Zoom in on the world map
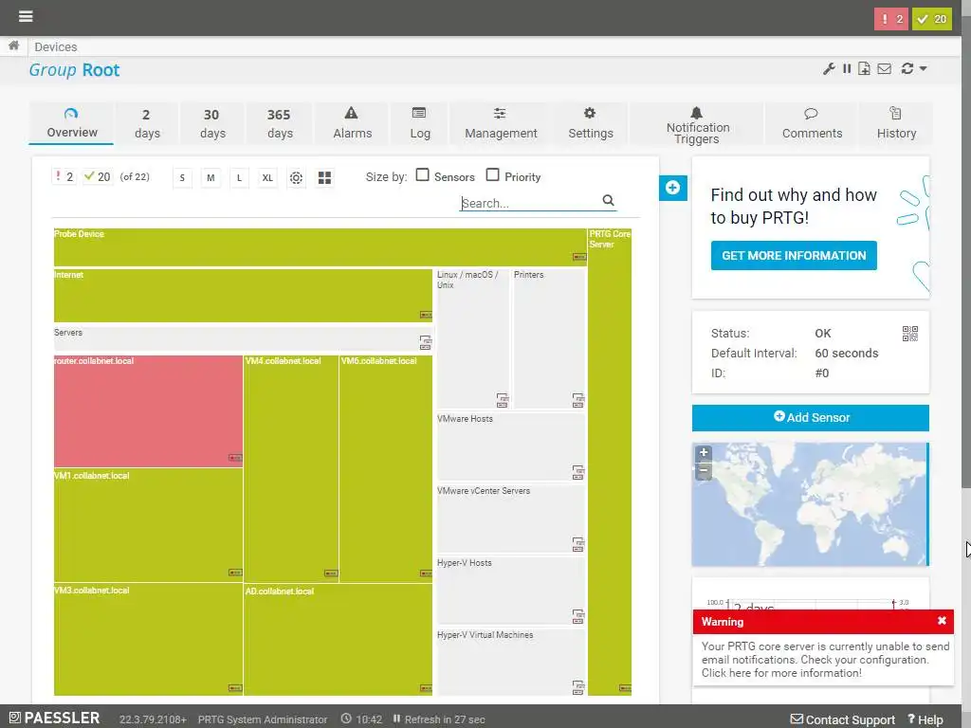This screenshot has width=971, height=728. 704,452
